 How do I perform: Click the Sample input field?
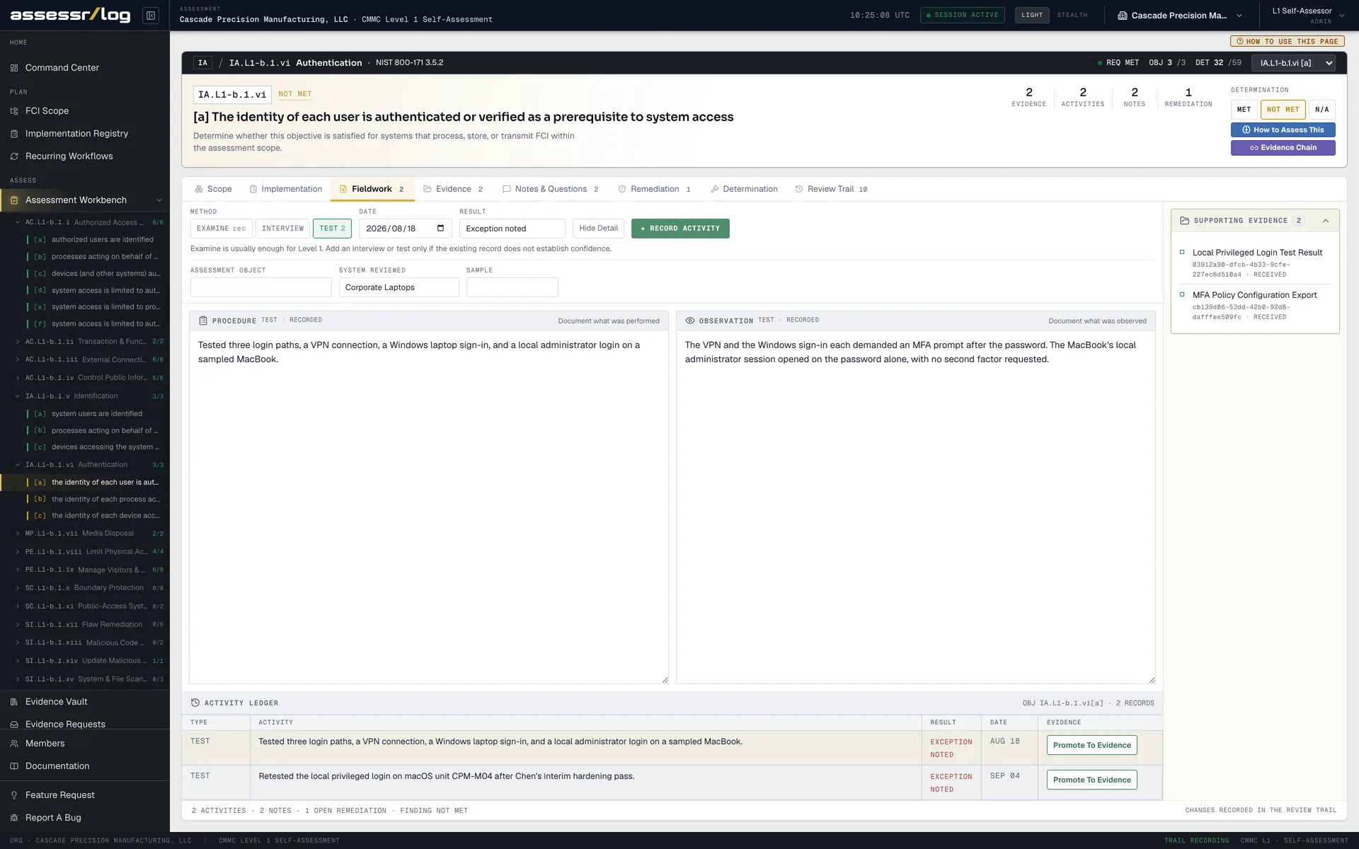[x=512, y=287]
